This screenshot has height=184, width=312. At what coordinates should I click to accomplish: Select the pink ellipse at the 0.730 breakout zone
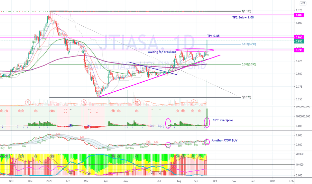click(x=195, y=50)
